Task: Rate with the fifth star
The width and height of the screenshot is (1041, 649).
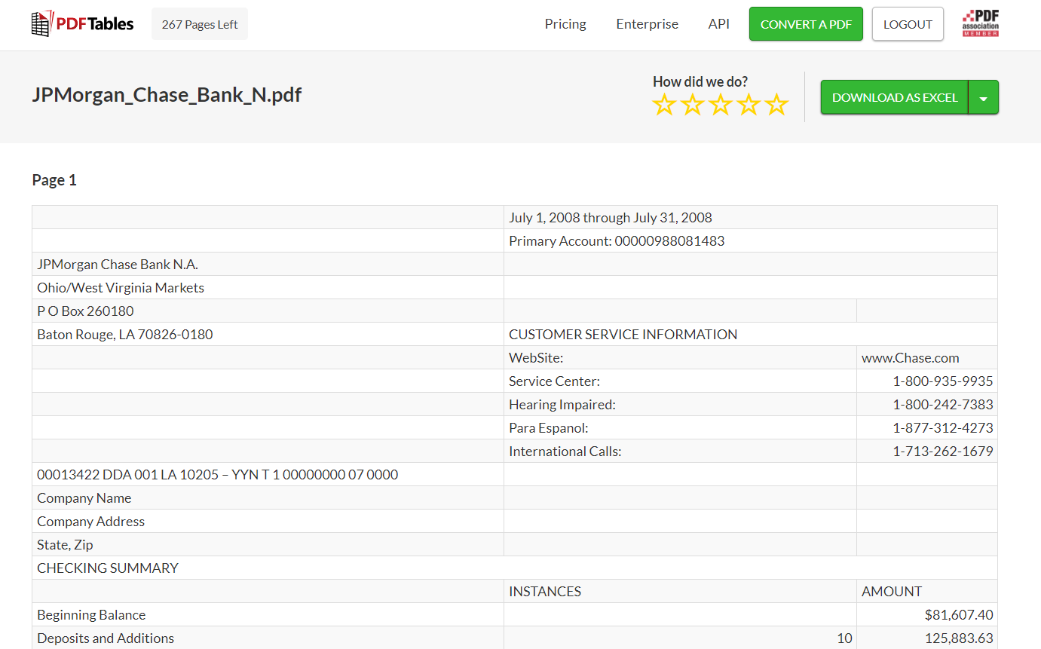Action: (x=776, y=105)
